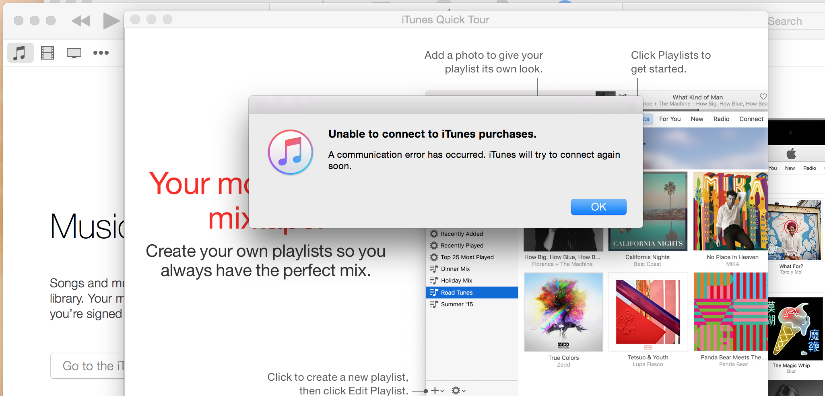Select the highlighted Road Tunes playlist
This screenshot has height=396, width=825.
point(472,293)
